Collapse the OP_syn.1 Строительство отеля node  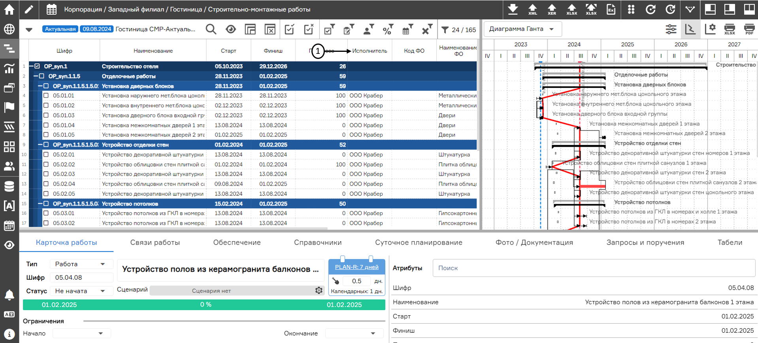(31, 66)
